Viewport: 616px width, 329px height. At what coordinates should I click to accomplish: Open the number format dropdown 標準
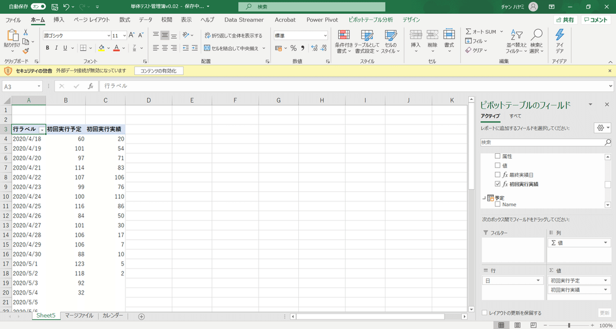[325, 36]
